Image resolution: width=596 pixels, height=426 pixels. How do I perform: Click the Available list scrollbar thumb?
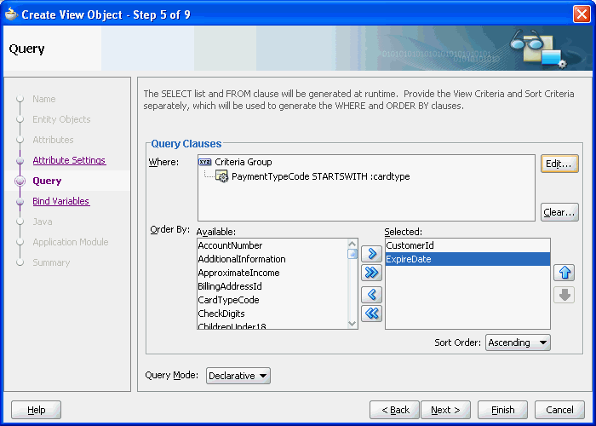click(352, 254)
